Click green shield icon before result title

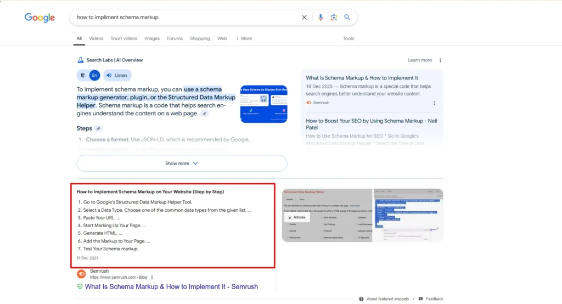click(x=80, y=286)
